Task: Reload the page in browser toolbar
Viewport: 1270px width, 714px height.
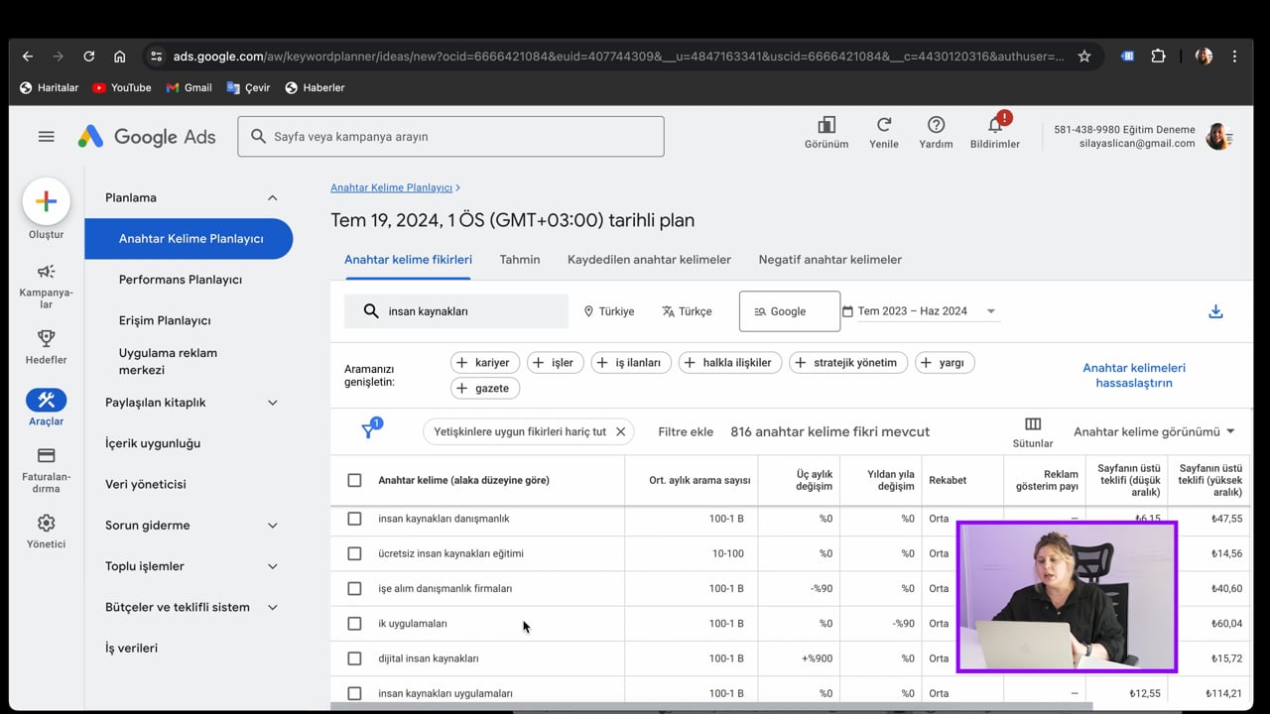Action: click(x=89, y=57)
